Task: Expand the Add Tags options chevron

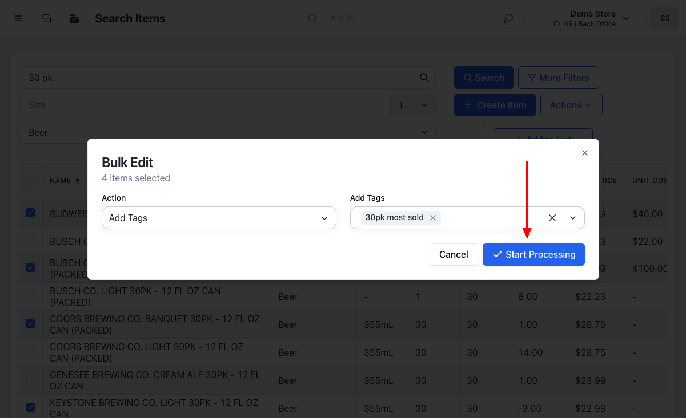Action: (573, 218)
